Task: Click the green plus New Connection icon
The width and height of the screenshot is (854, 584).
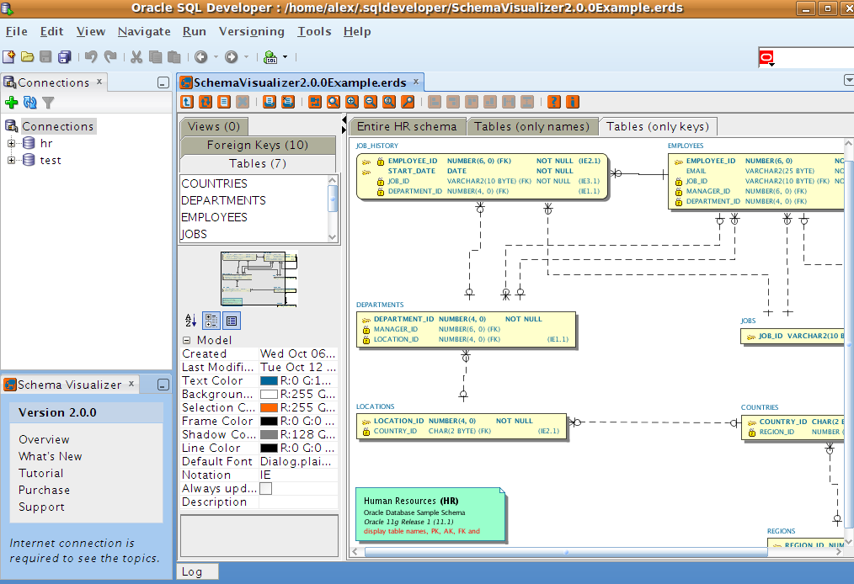Action: click(x=12, y=103)
